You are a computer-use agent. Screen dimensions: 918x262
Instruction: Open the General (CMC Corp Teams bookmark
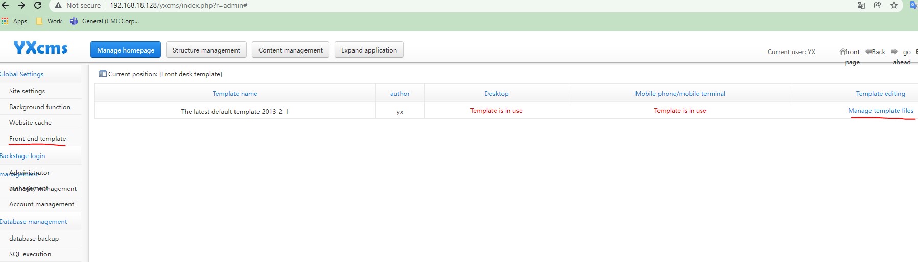(105, 21)
